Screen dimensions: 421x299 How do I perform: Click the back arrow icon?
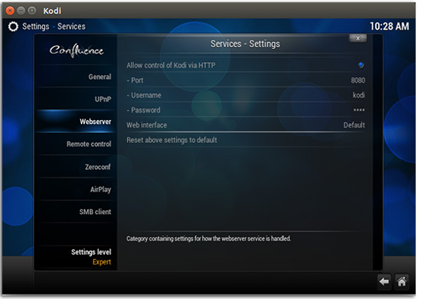tap(384, 282)
